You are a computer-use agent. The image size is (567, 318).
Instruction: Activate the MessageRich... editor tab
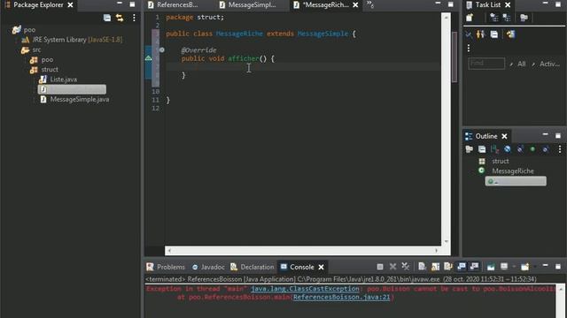pyautogui.click(x=321, y=5)
